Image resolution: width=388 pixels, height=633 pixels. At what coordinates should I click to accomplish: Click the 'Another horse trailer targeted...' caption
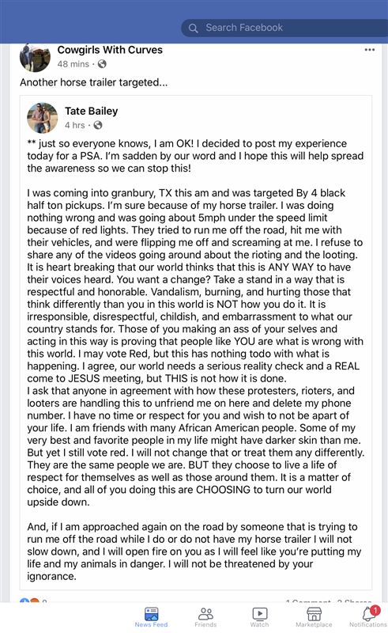pos(93,82)
